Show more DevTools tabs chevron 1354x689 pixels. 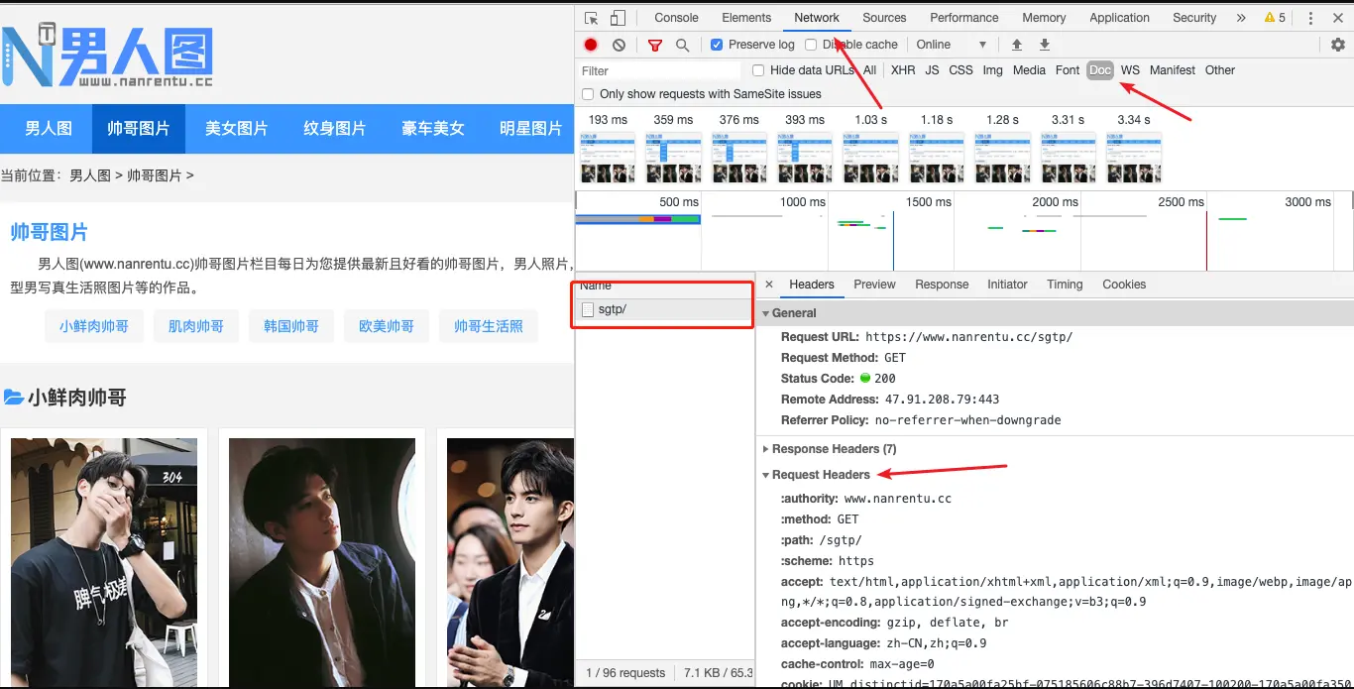click(1241, 18)
